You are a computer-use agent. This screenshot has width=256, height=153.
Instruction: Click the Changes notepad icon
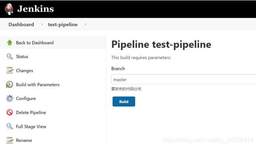[x=10, y=71]
